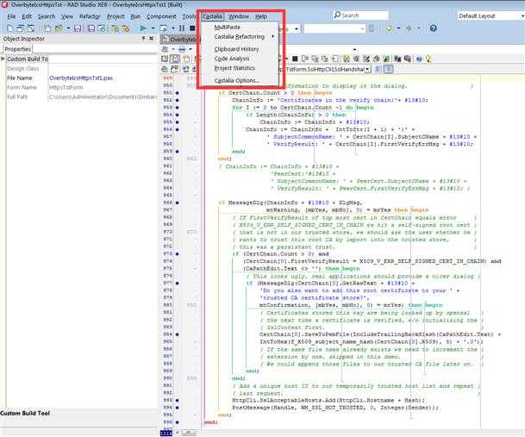Click the Full Path property row
Screen dimensions: 525x437
(81, 97)
